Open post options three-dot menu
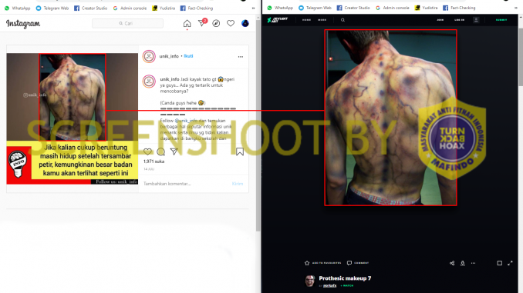Viewport: 523px width, 293px height. click(241, 57)
